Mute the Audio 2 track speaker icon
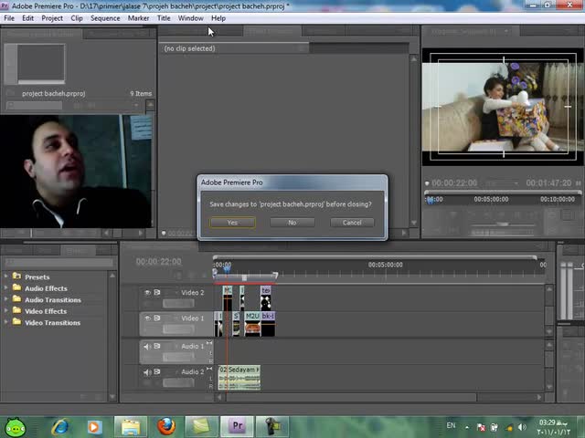 click(147, 371)
